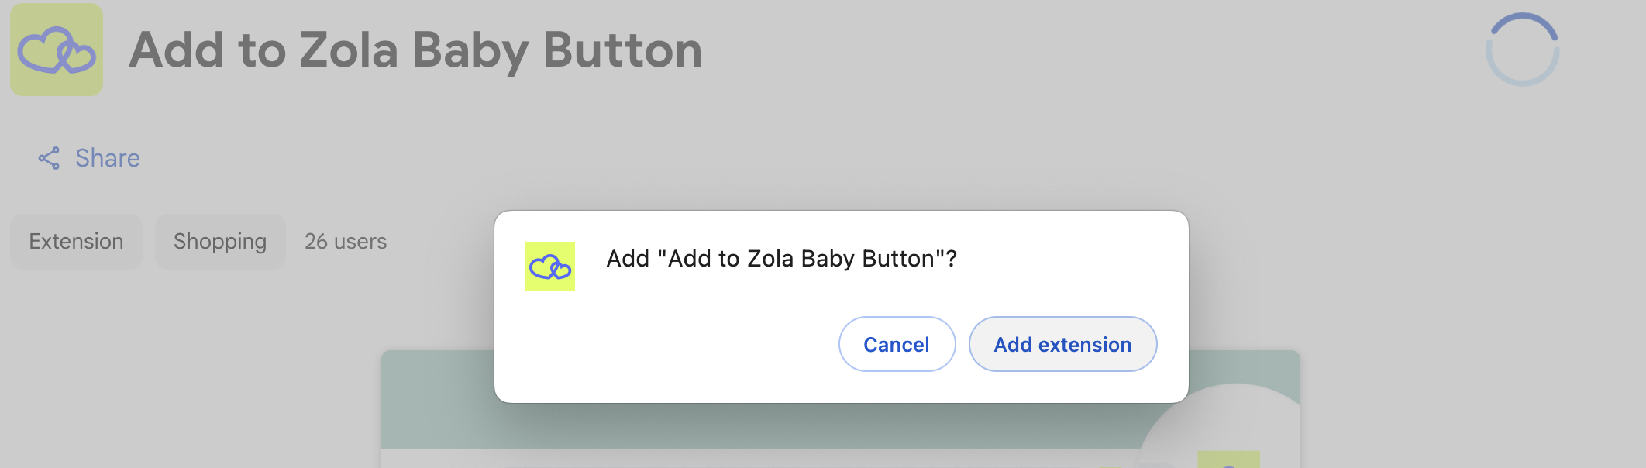Click small yellow-green icon at bottom of preview
1646x468 pixels.
coord(1228,459)
